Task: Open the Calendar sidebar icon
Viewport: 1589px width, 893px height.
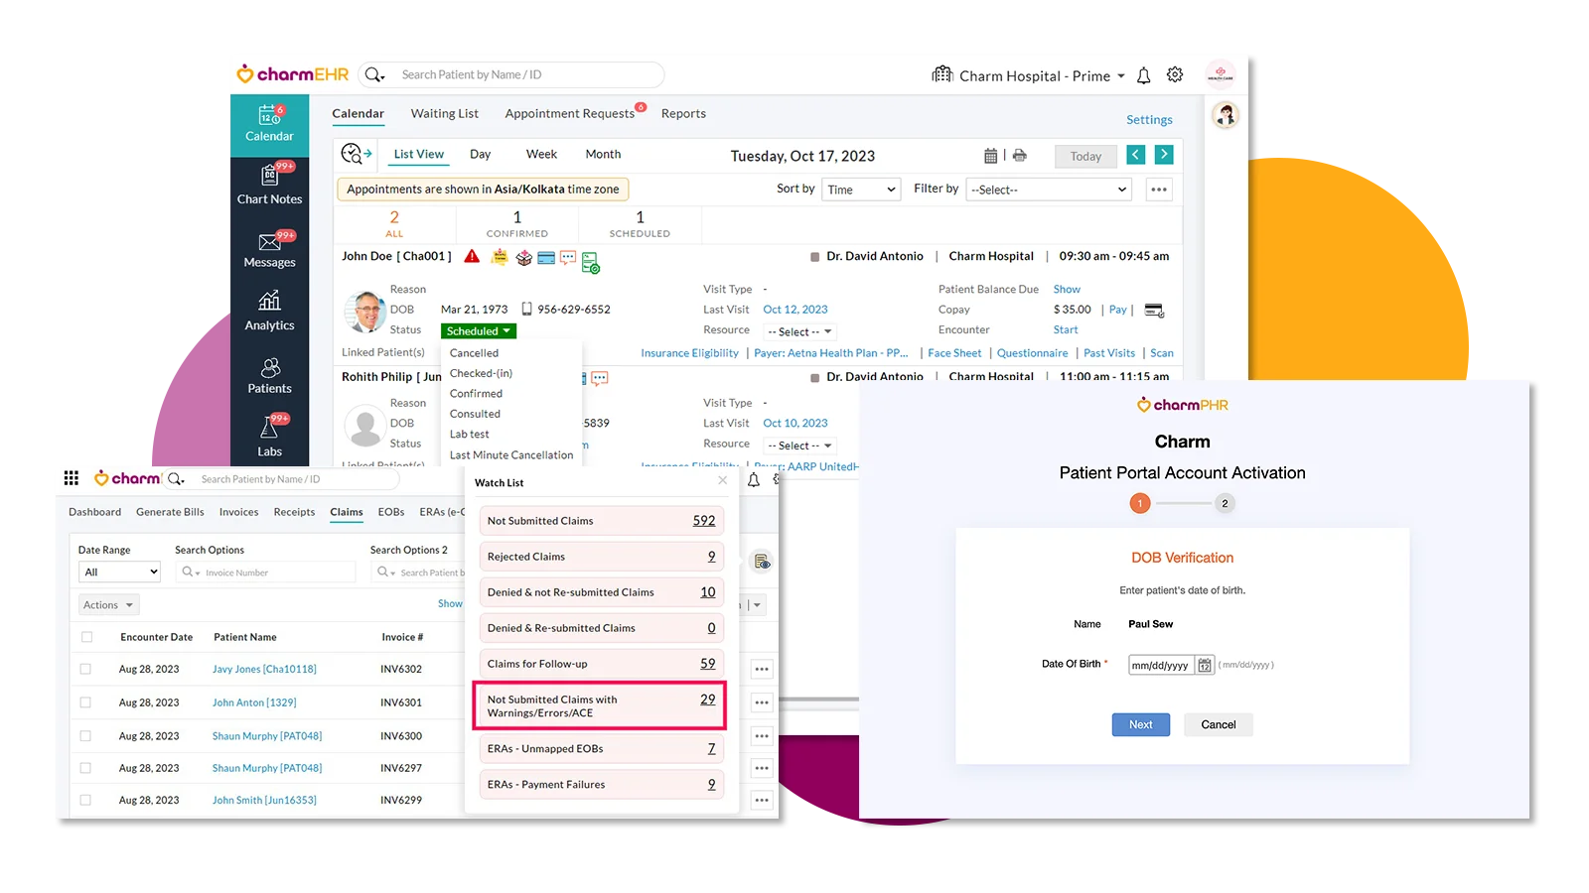Action: [x=269, y=124]
